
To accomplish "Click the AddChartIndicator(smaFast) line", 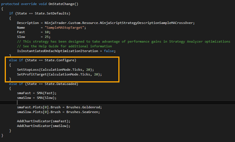I will (x=44, y=121).
